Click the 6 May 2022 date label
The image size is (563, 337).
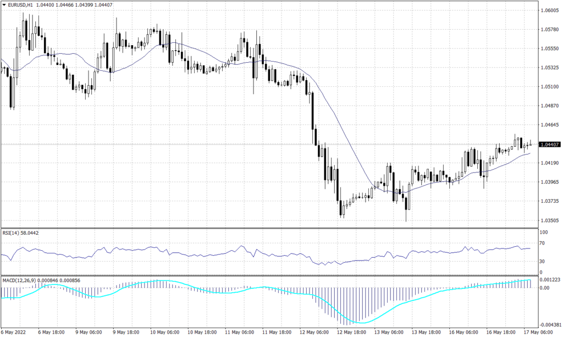[14, 333]
